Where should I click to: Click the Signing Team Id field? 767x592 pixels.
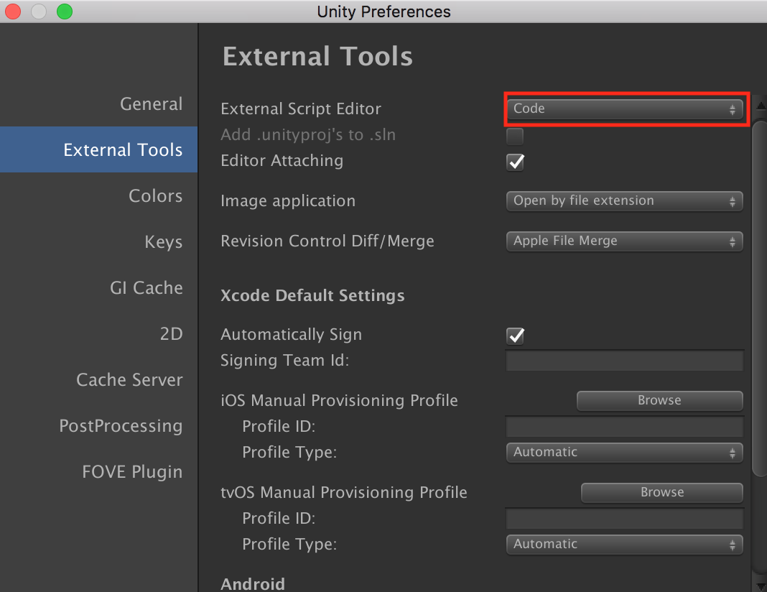coord(624,361)
